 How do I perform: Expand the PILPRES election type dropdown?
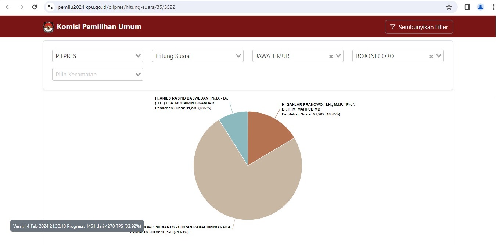[x=138, y=56]
